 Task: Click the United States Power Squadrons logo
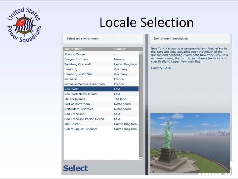click(24, 25)
